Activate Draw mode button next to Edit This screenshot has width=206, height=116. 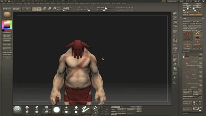pos(39,9)
